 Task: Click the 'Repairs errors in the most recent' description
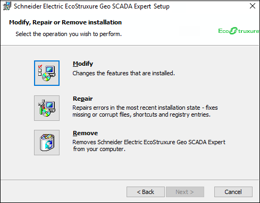coord(145,108)
